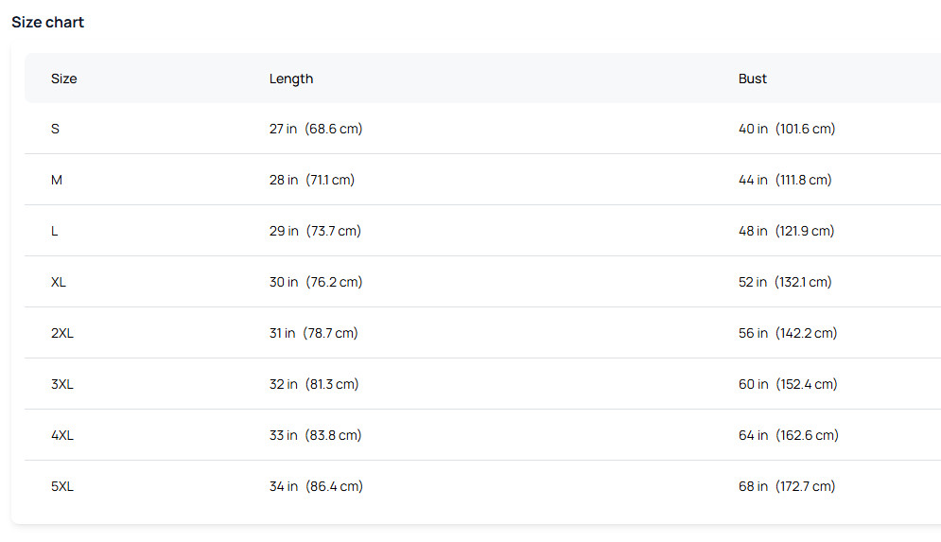Click the 31 in (78.7 cm) length value
Screen dimensions: 941x542
(314, 333)
